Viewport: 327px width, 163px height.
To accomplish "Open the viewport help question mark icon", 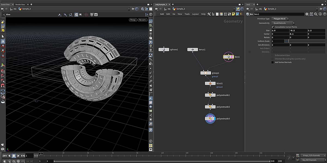I will coord(151,14).
